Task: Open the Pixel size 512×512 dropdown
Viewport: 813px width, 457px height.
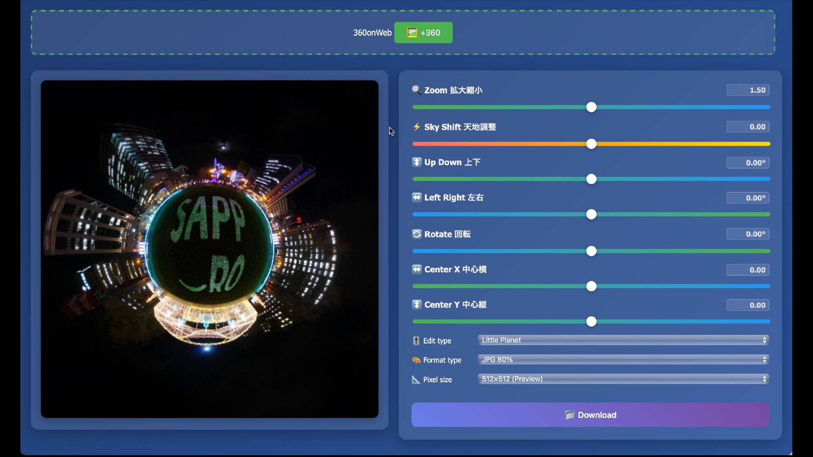Action: click(623, 379)
